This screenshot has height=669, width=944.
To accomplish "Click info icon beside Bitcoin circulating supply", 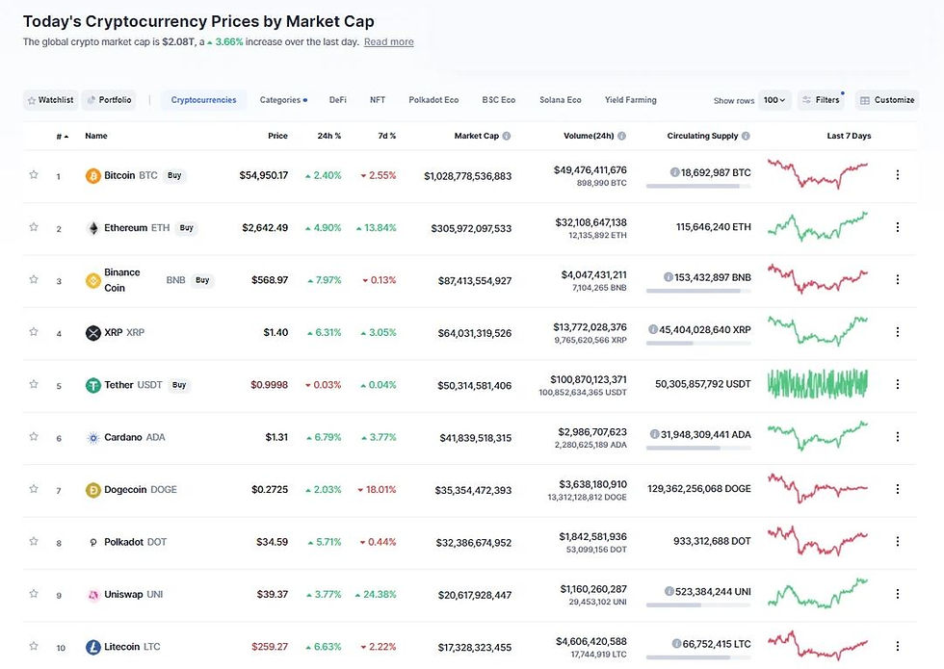I will (x=675, y=172).
